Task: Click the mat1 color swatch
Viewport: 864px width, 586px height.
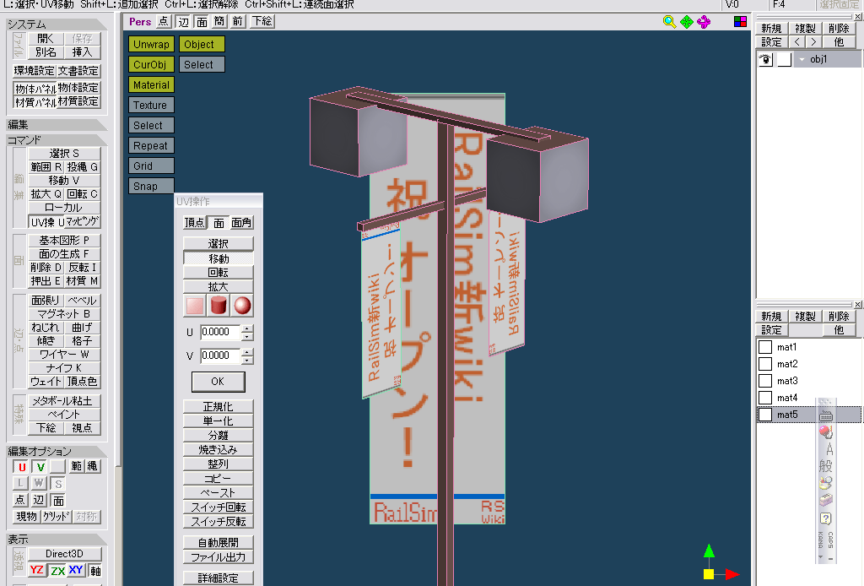Action: coord(765,347)
